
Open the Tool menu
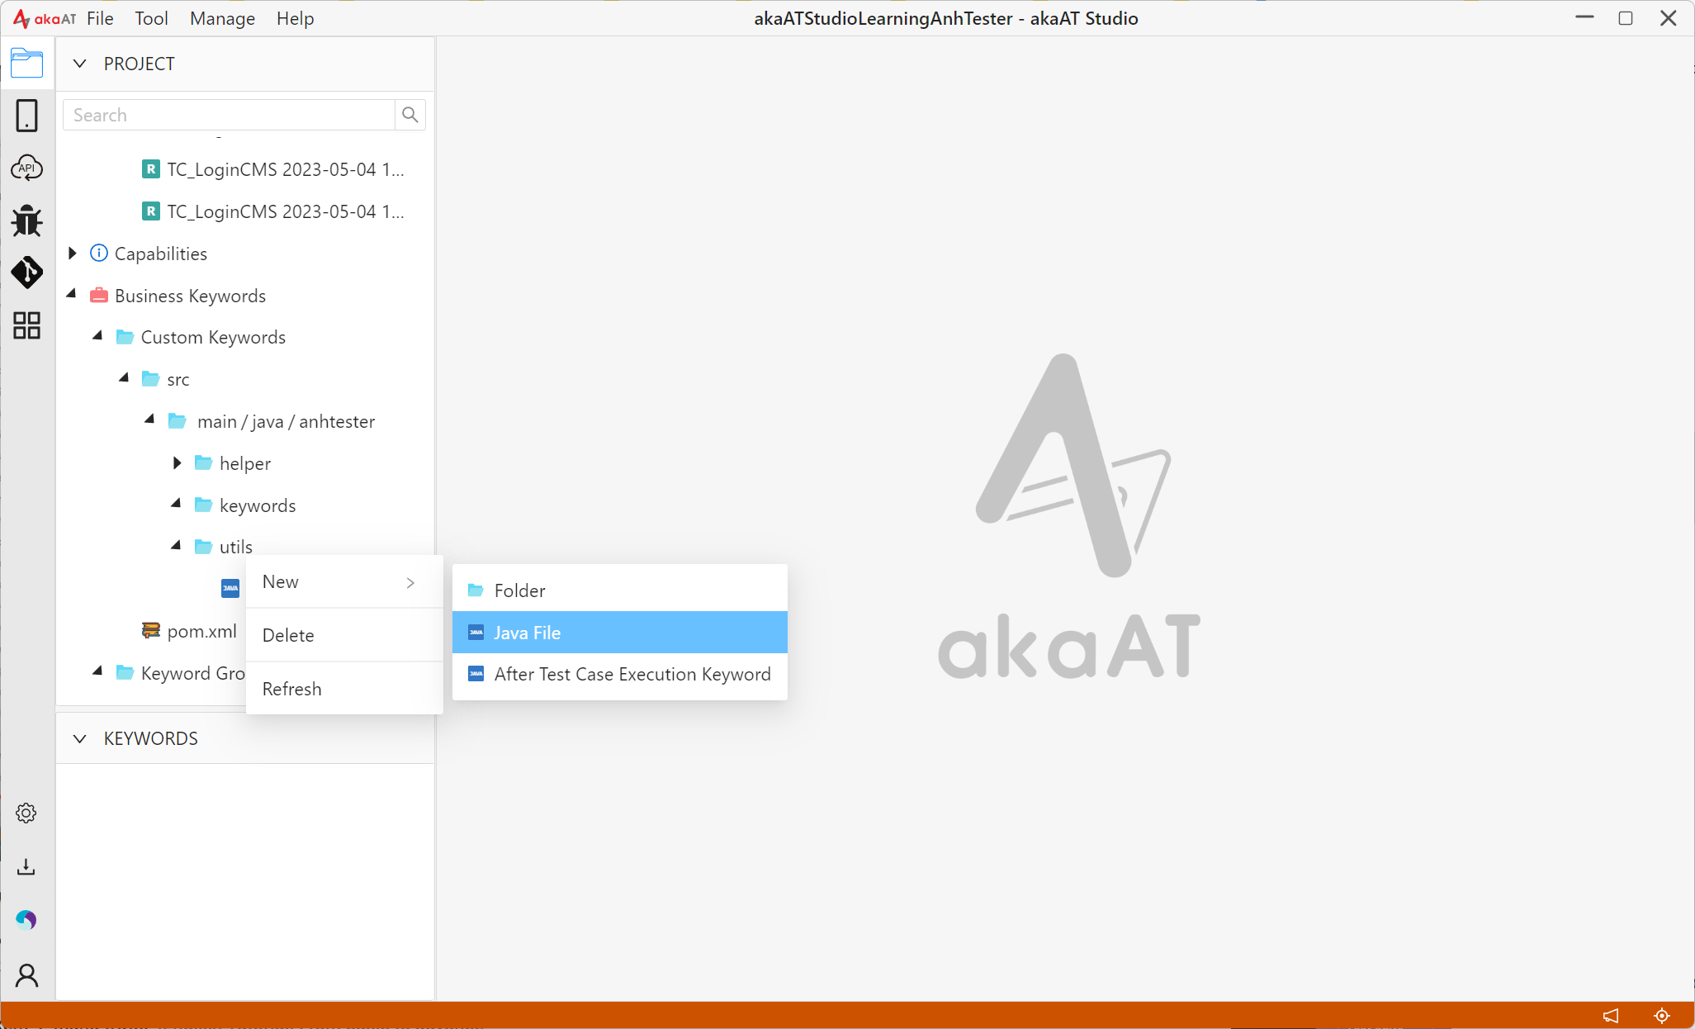[x=151, y=18]
